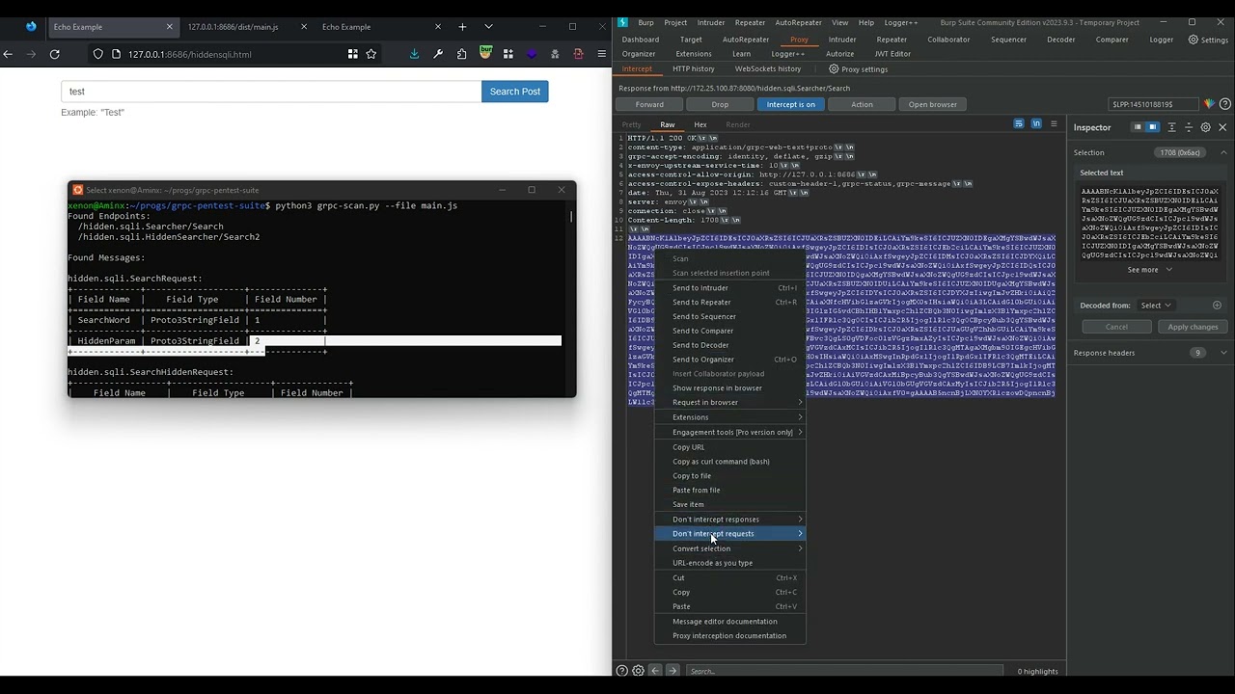Expand Don't intercept responses submenu

[729, 520]
